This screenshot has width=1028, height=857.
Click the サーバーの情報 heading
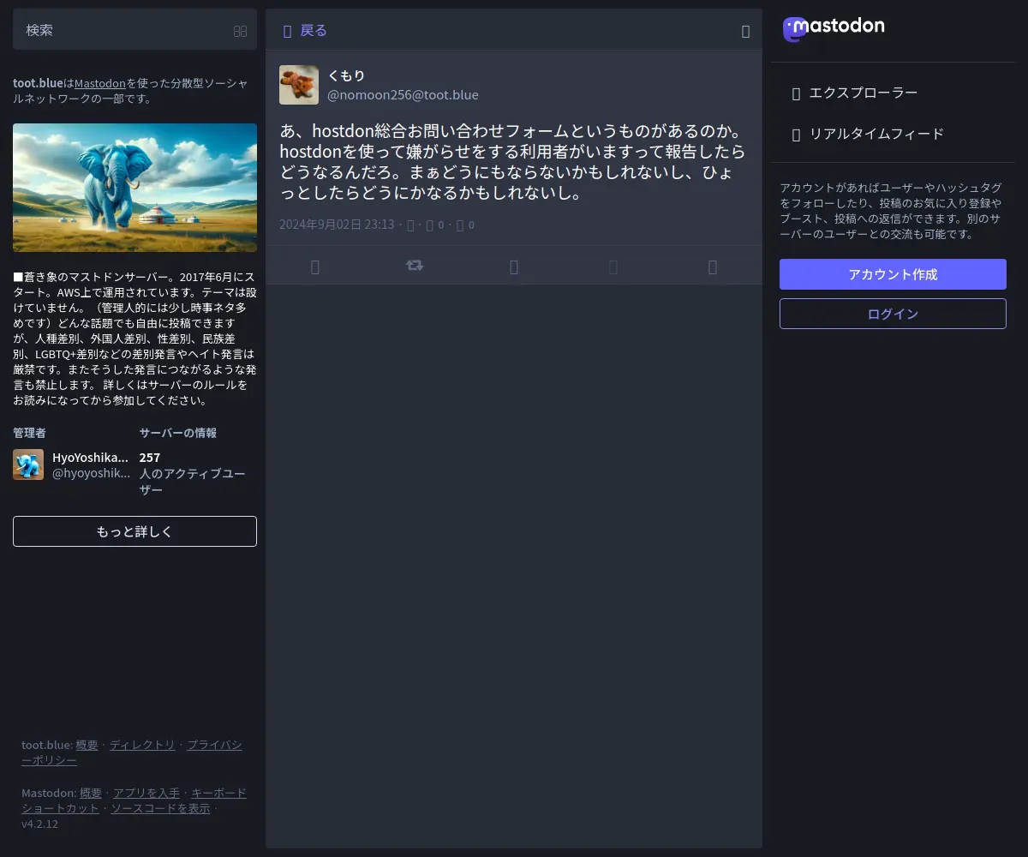(x=178, y=433)
